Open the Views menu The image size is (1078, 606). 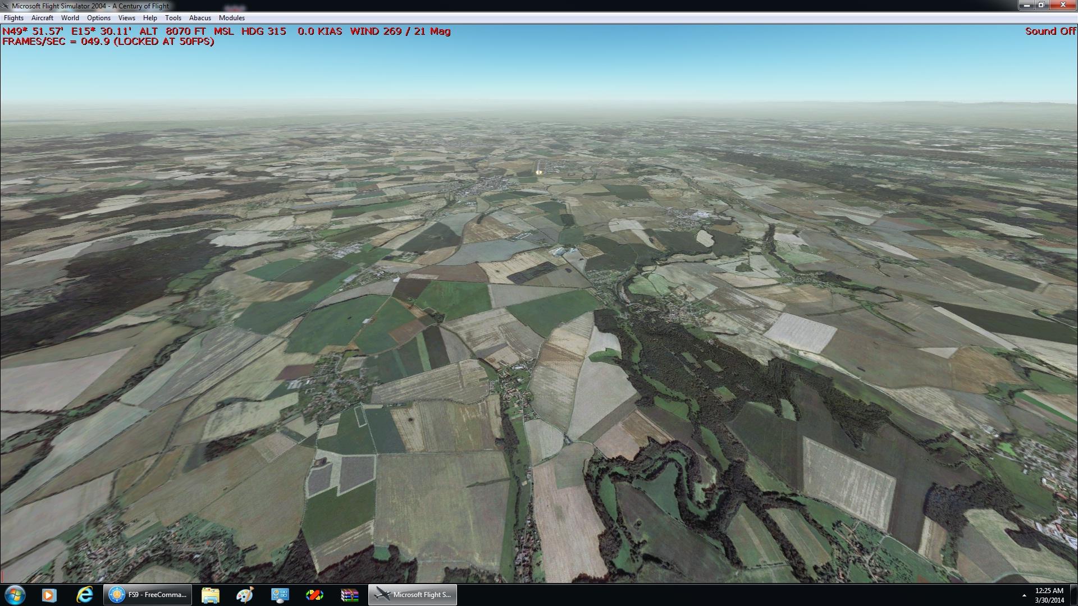click(x=127, y=18)
